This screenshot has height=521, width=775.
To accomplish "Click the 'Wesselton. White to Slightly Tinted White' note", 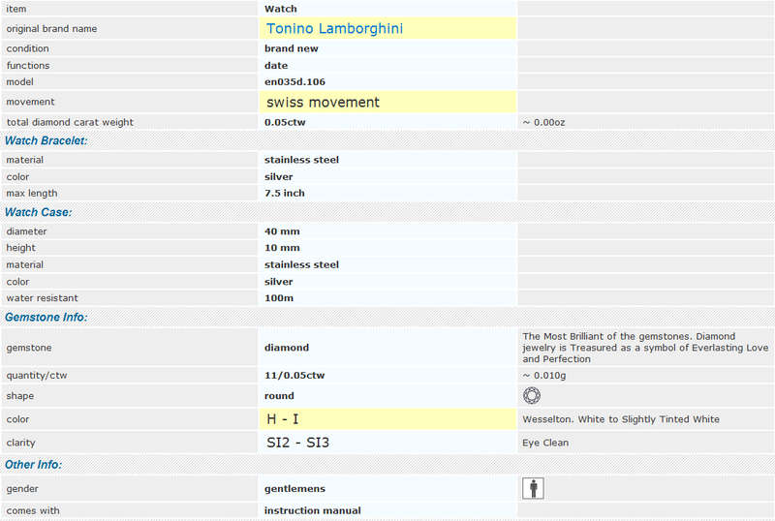I will (x=621, y=419).
